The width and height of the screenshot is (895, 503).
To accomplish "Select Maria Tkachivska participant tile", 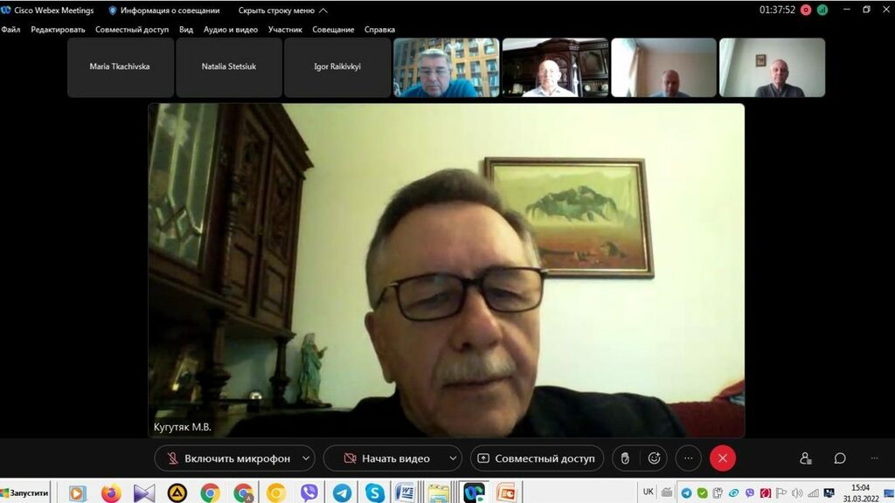I will (x=120, y=66).
